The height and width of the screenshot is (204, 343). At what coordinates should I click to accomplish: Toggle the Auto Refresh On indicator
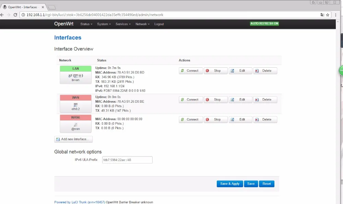(x=264, y=23)
